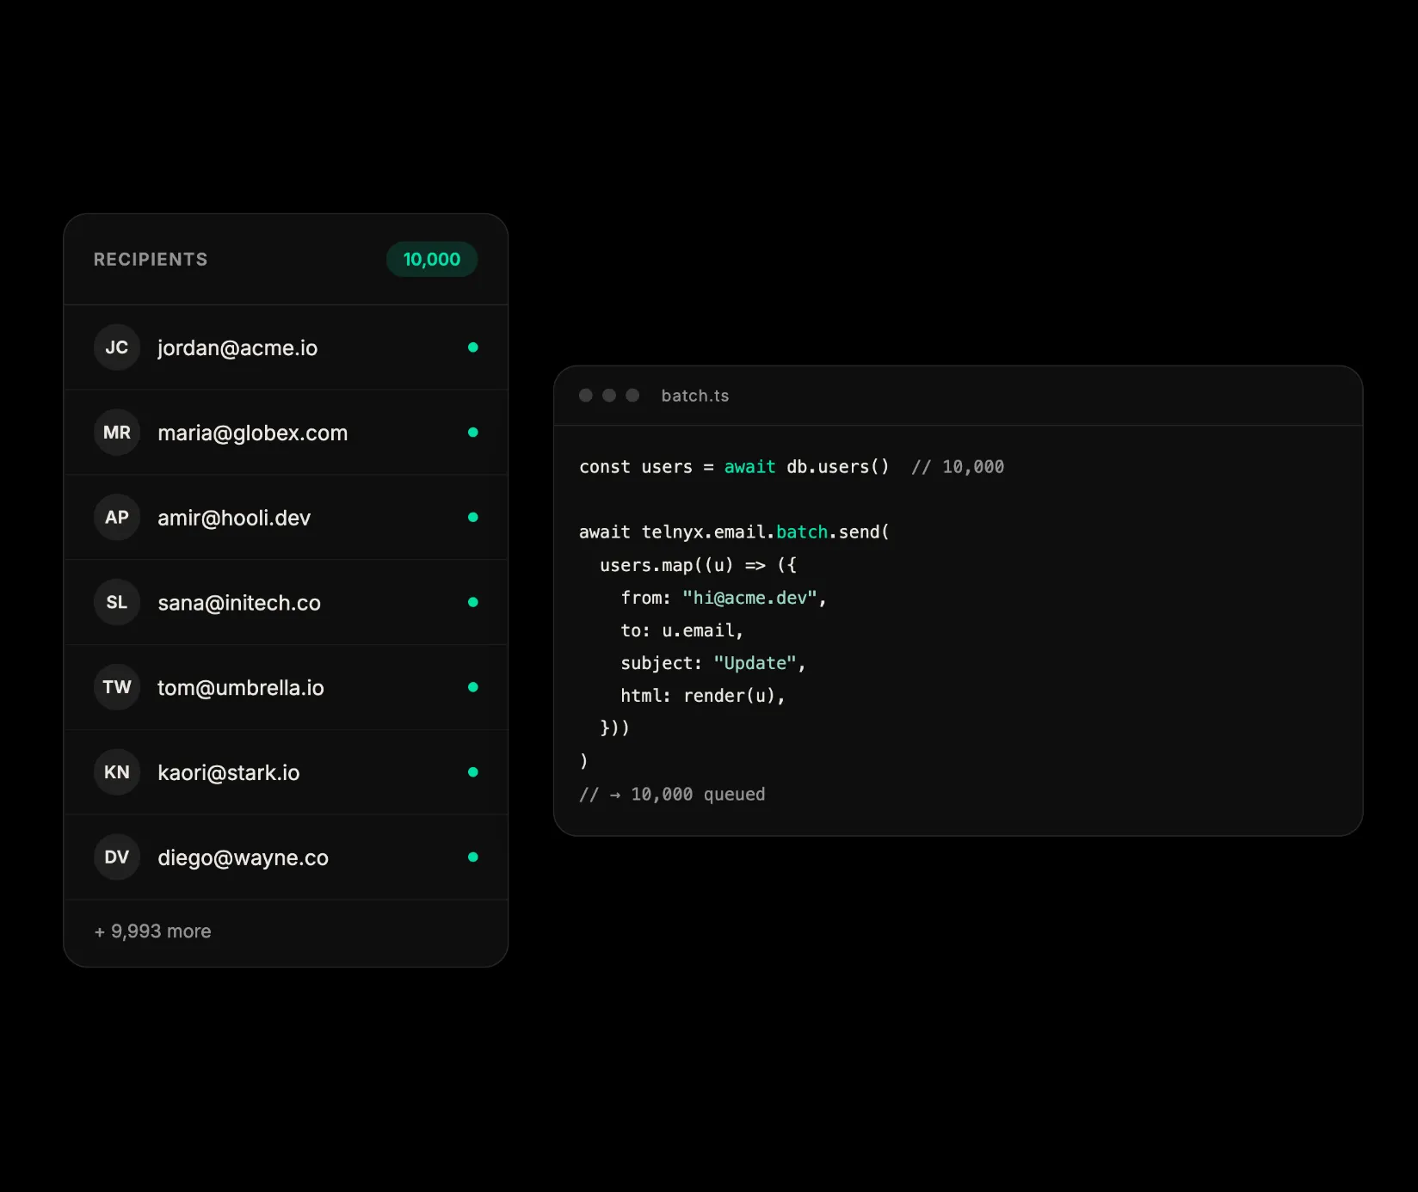The width and height of the screenshot is (1418, 1192).
Task: Click the MR avatar for maria@globex.com
Action: pyautogui.click(x=117, y=433)
